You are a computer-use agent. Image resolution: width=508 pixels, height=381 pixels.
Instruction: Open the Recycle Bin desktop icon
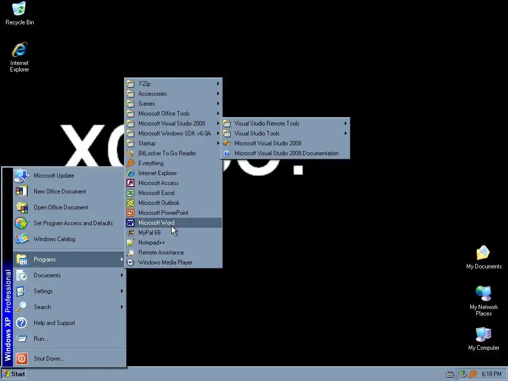19,13
